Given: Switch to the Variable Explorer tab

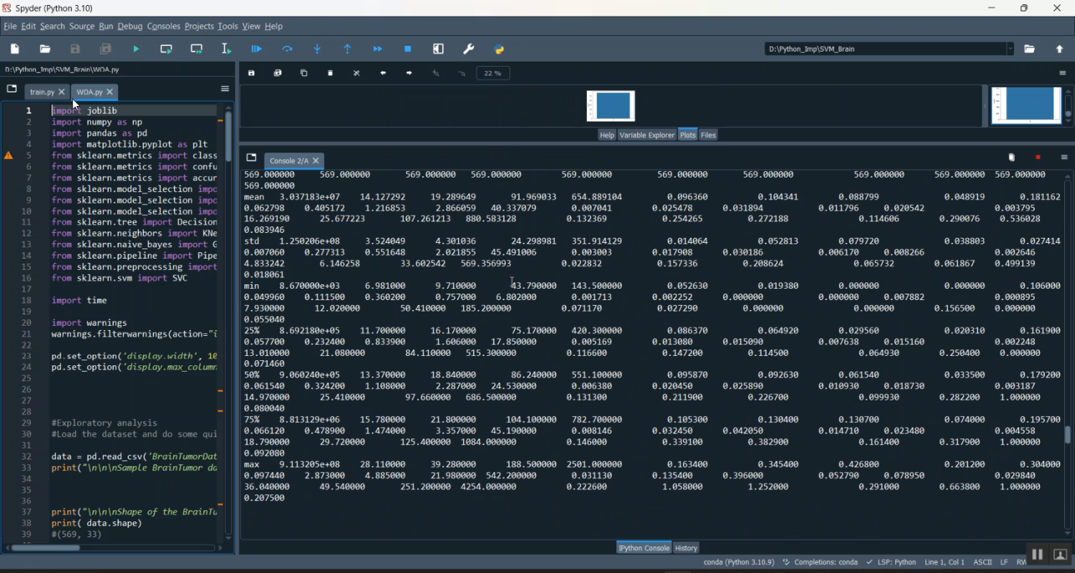Looking at the screenshot, I should (x=646, y=135).
